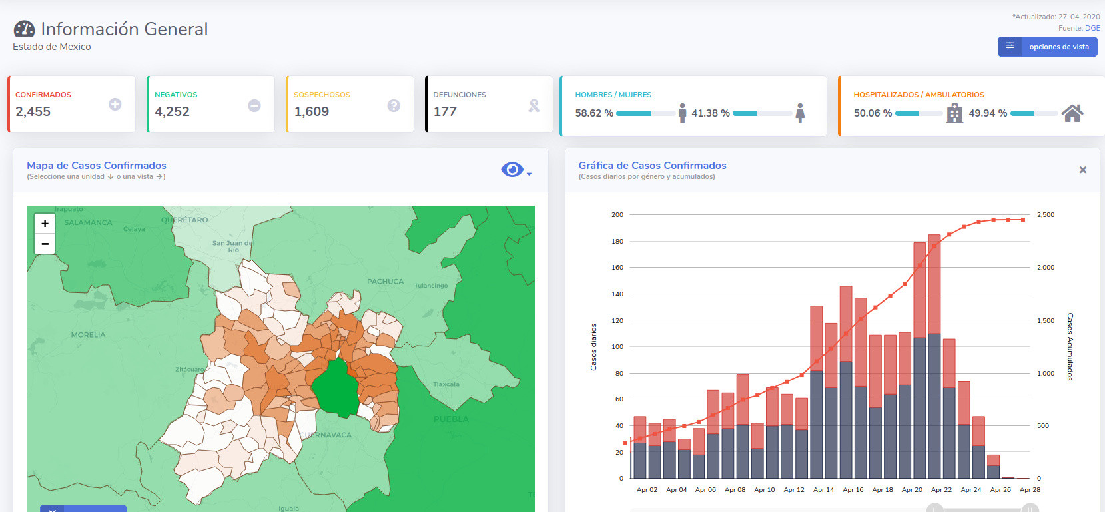
Task: Click the Apr 15 bar in chart
Action: click(846, 382)
